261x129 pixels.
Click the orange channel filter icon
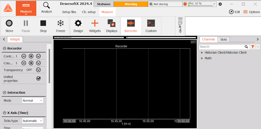253,47
